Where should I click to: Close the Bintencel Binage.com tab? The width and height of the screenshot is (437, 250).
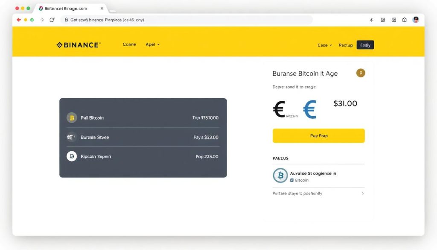click(x=102, y=9)
